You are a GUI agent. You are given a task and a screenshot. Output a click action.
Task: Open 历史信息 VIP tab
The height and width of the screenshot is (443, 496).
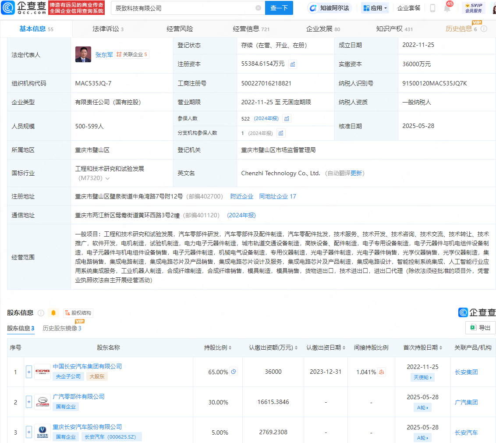(x=461, y=28)
